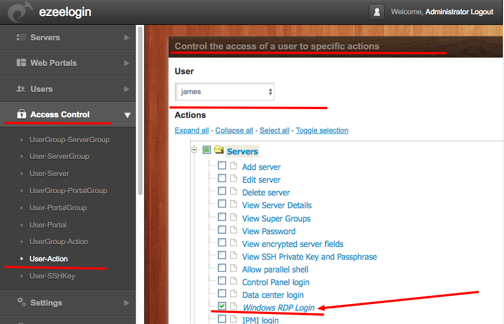The image size is (504, 324).
Task: Expand the Web Portals menu arrow
Action: pos(126,63)
